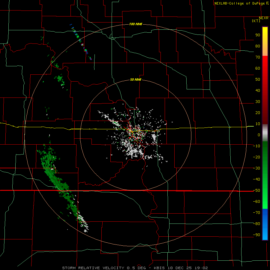270x270 pixels.
Task: Click the orange segment near 75 on the color bar
Action: pos(265,51)
